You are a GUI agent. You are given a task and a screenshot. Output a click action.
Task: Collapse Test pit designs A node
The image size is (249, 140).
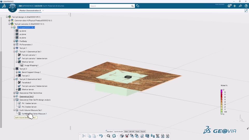click(7, 17)
